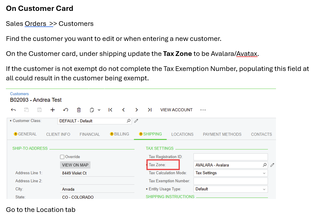Click the Tax Zone lookup magnifier icon
323x214 pixels.
(x=265, y=165)
